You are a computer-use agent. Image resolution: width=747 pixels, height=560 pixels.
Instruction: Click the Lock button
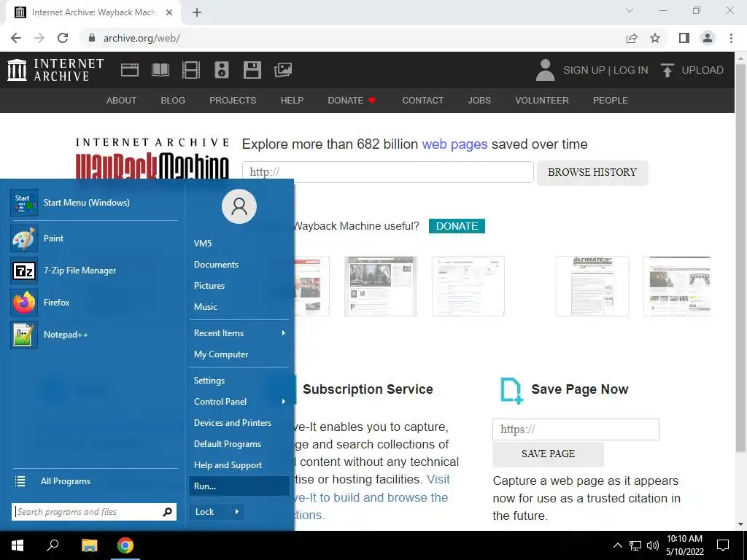tap(209, 512)
